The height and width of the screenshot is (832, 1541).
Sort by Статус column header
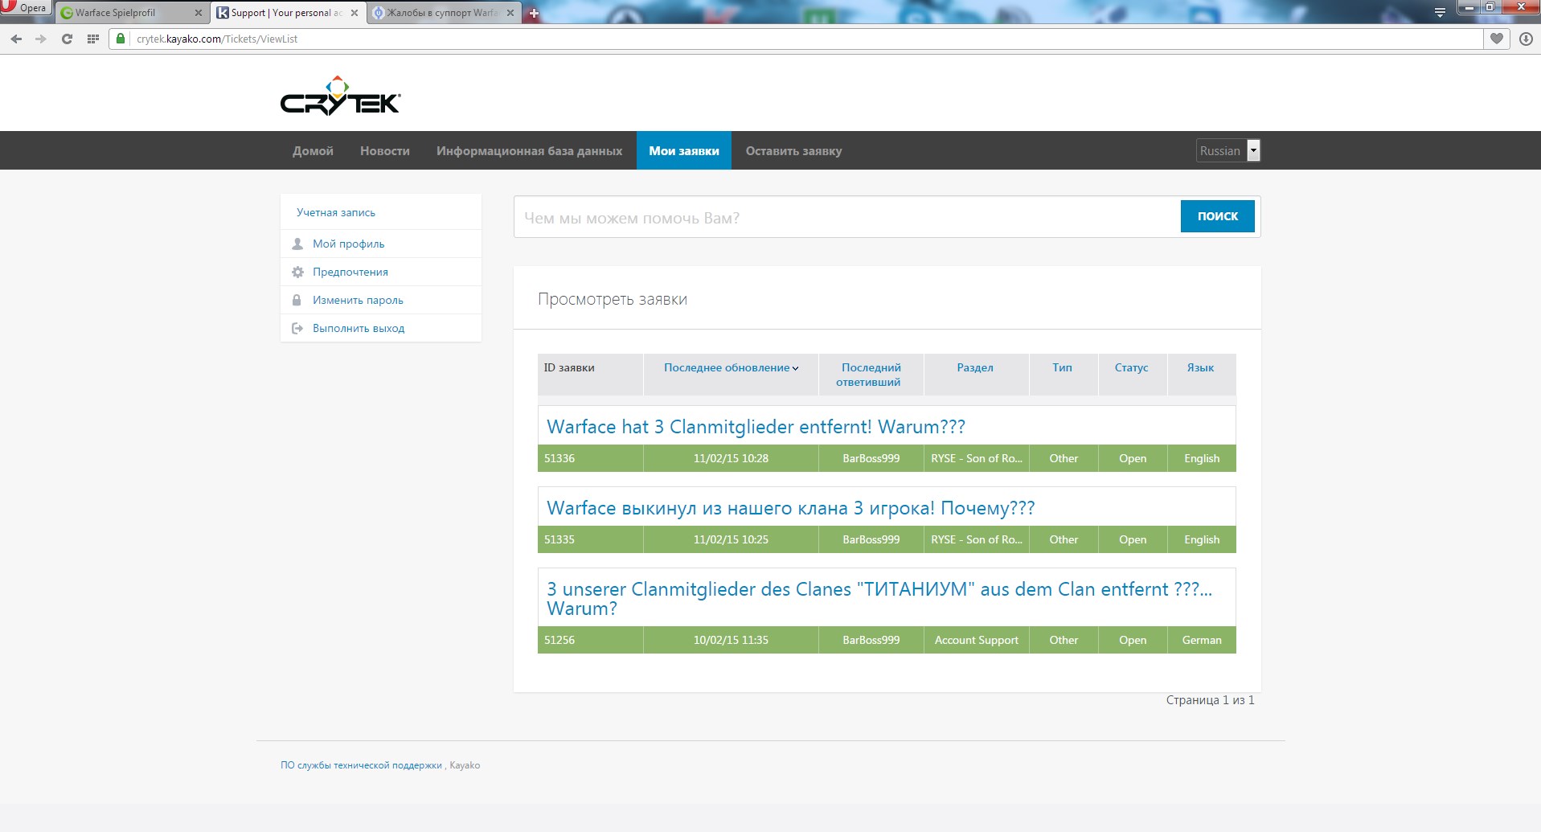pyautogui.click(x=1131, y=367)
